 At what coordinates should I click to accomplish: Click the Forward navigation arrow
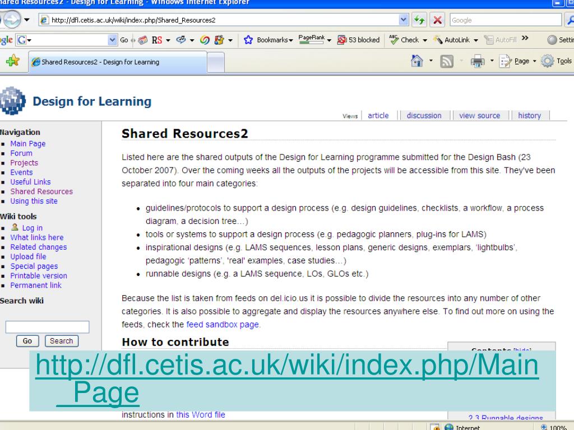pos(12,19)
